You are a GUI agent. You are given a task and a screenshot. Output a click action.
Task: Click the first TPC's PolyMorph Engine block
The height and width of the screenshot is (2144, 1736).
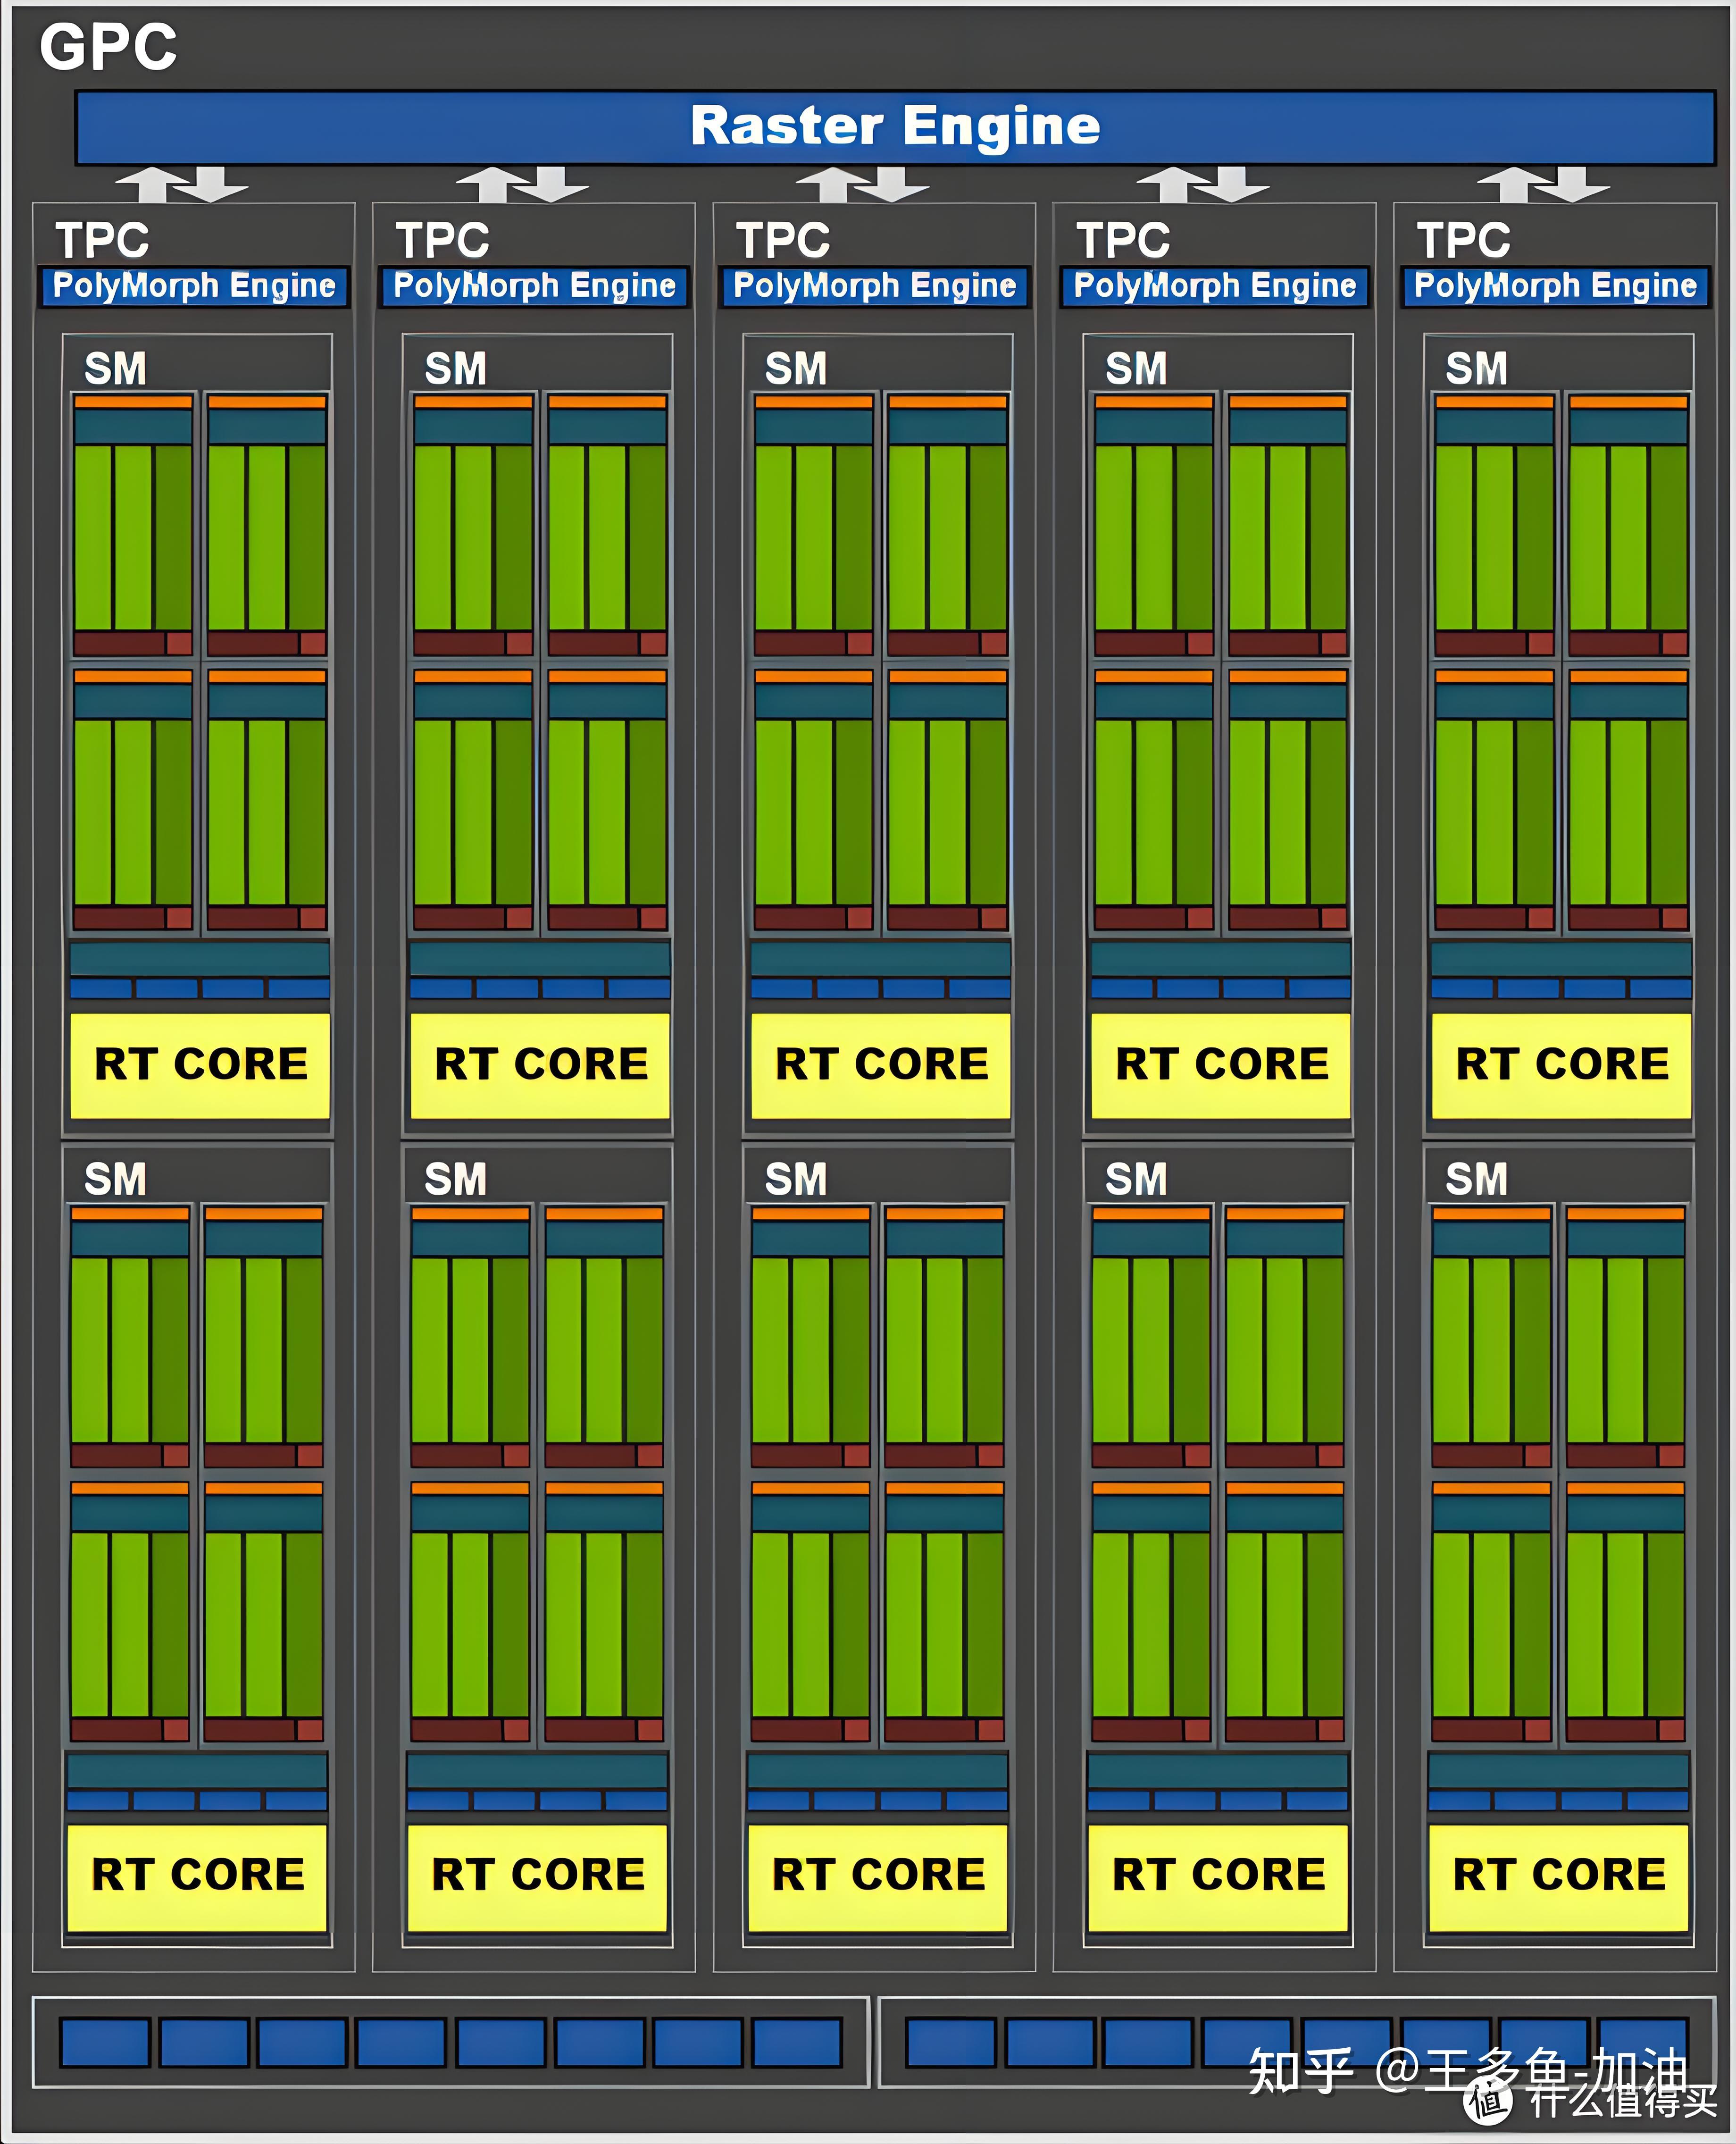pyautogui.click(x=194, y=286)
